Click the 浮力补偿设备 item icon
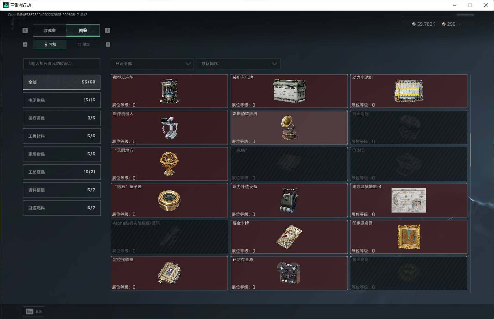This screenshot has width=494, height=319. [x=289, y=200]
